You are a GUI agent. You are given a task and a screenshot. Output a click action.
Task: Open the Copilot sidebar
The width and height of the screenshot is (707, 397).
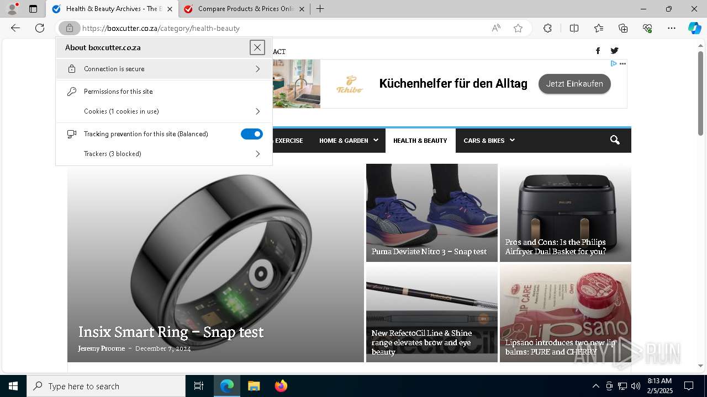(694, 28)
